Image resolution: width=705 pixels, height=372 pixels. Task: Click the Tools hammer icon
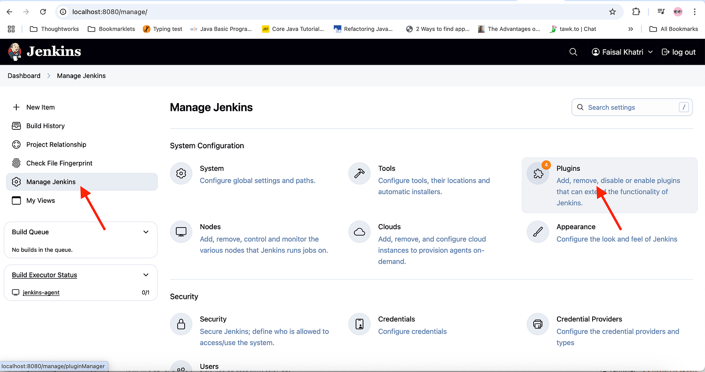point(360,173)
